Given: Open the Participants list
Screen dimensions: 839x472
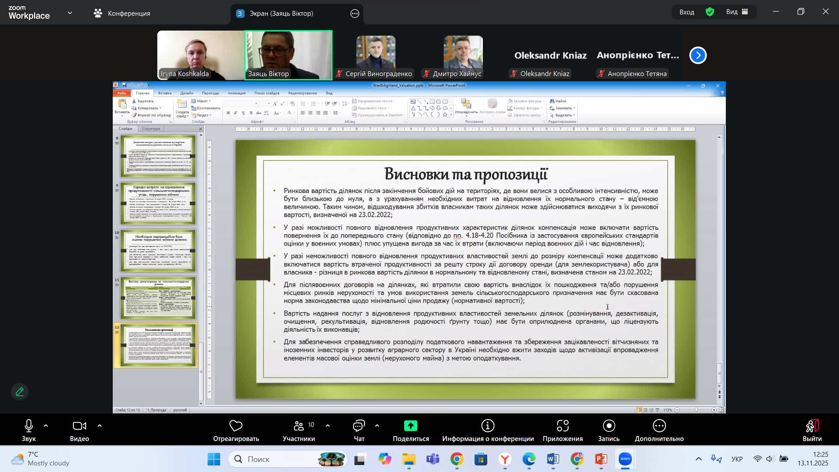Looking at the screenshot, I should point(299,426).
